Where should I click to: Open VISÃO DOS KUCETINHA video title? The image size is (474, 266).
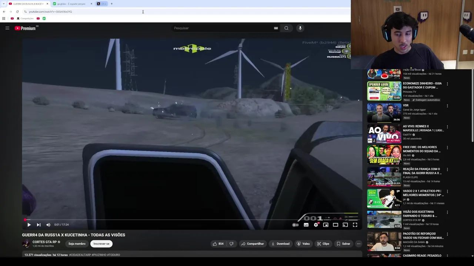[x=420, y=214]
